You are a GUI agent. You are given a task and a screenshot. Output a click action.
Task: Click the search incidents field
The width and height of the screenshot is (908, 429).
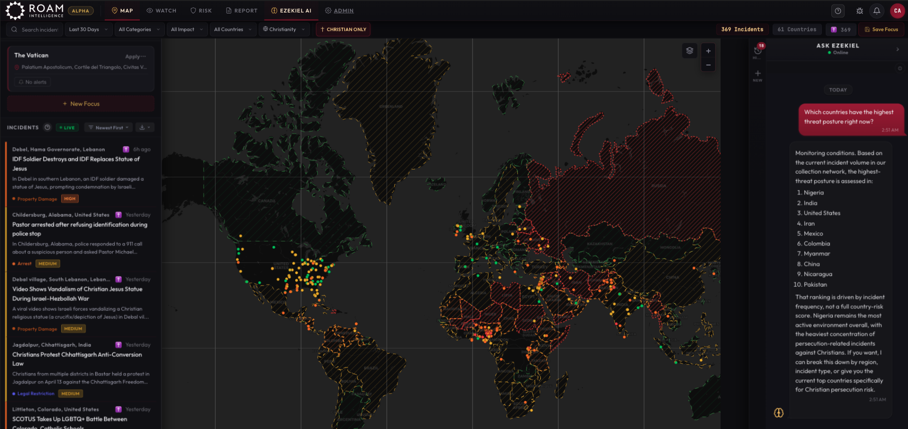35,29
